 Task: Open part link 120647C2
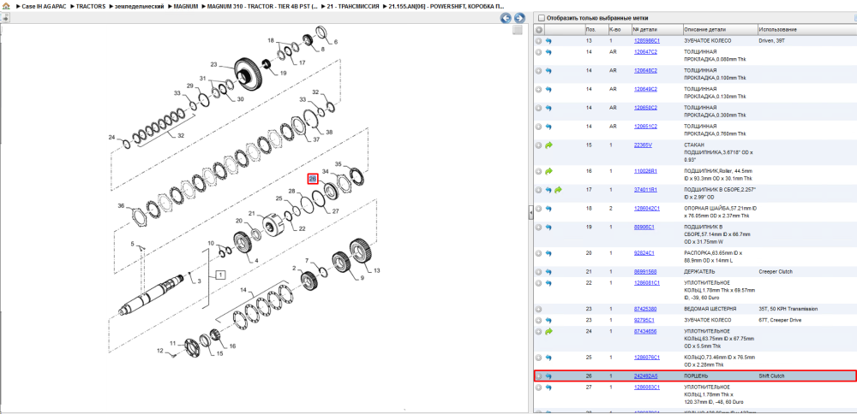click(x=645, y=52)
